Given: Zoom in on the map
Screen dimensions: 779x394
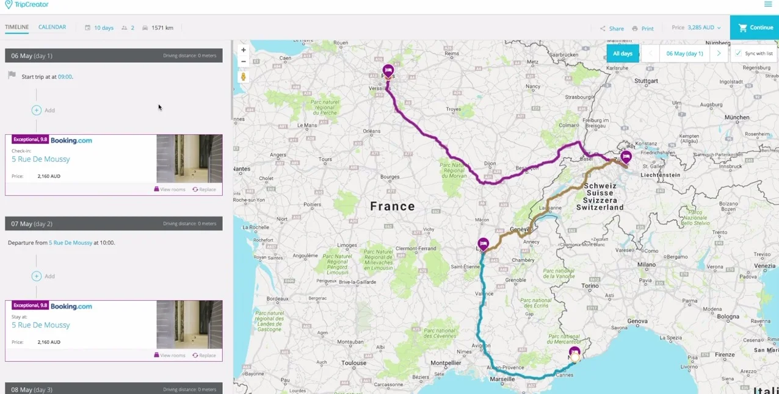Looking at the screenshot, I should [x=244, y=50].
